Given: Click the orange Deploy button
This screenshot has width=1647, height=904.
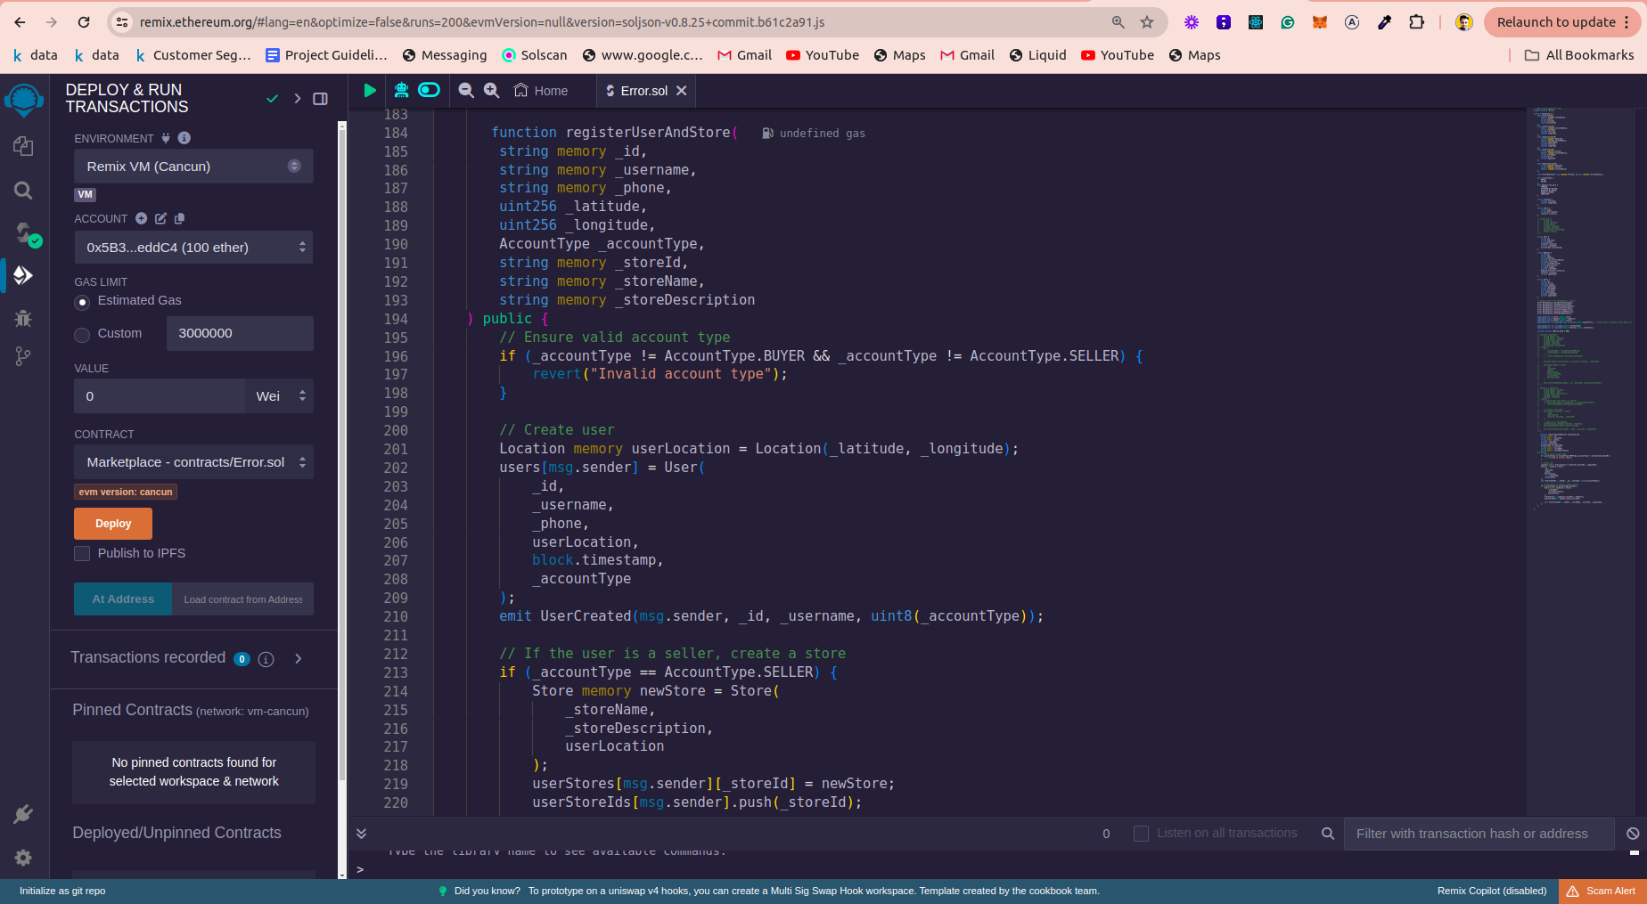Looking at the screenshot, I should [x=113, y=524].
